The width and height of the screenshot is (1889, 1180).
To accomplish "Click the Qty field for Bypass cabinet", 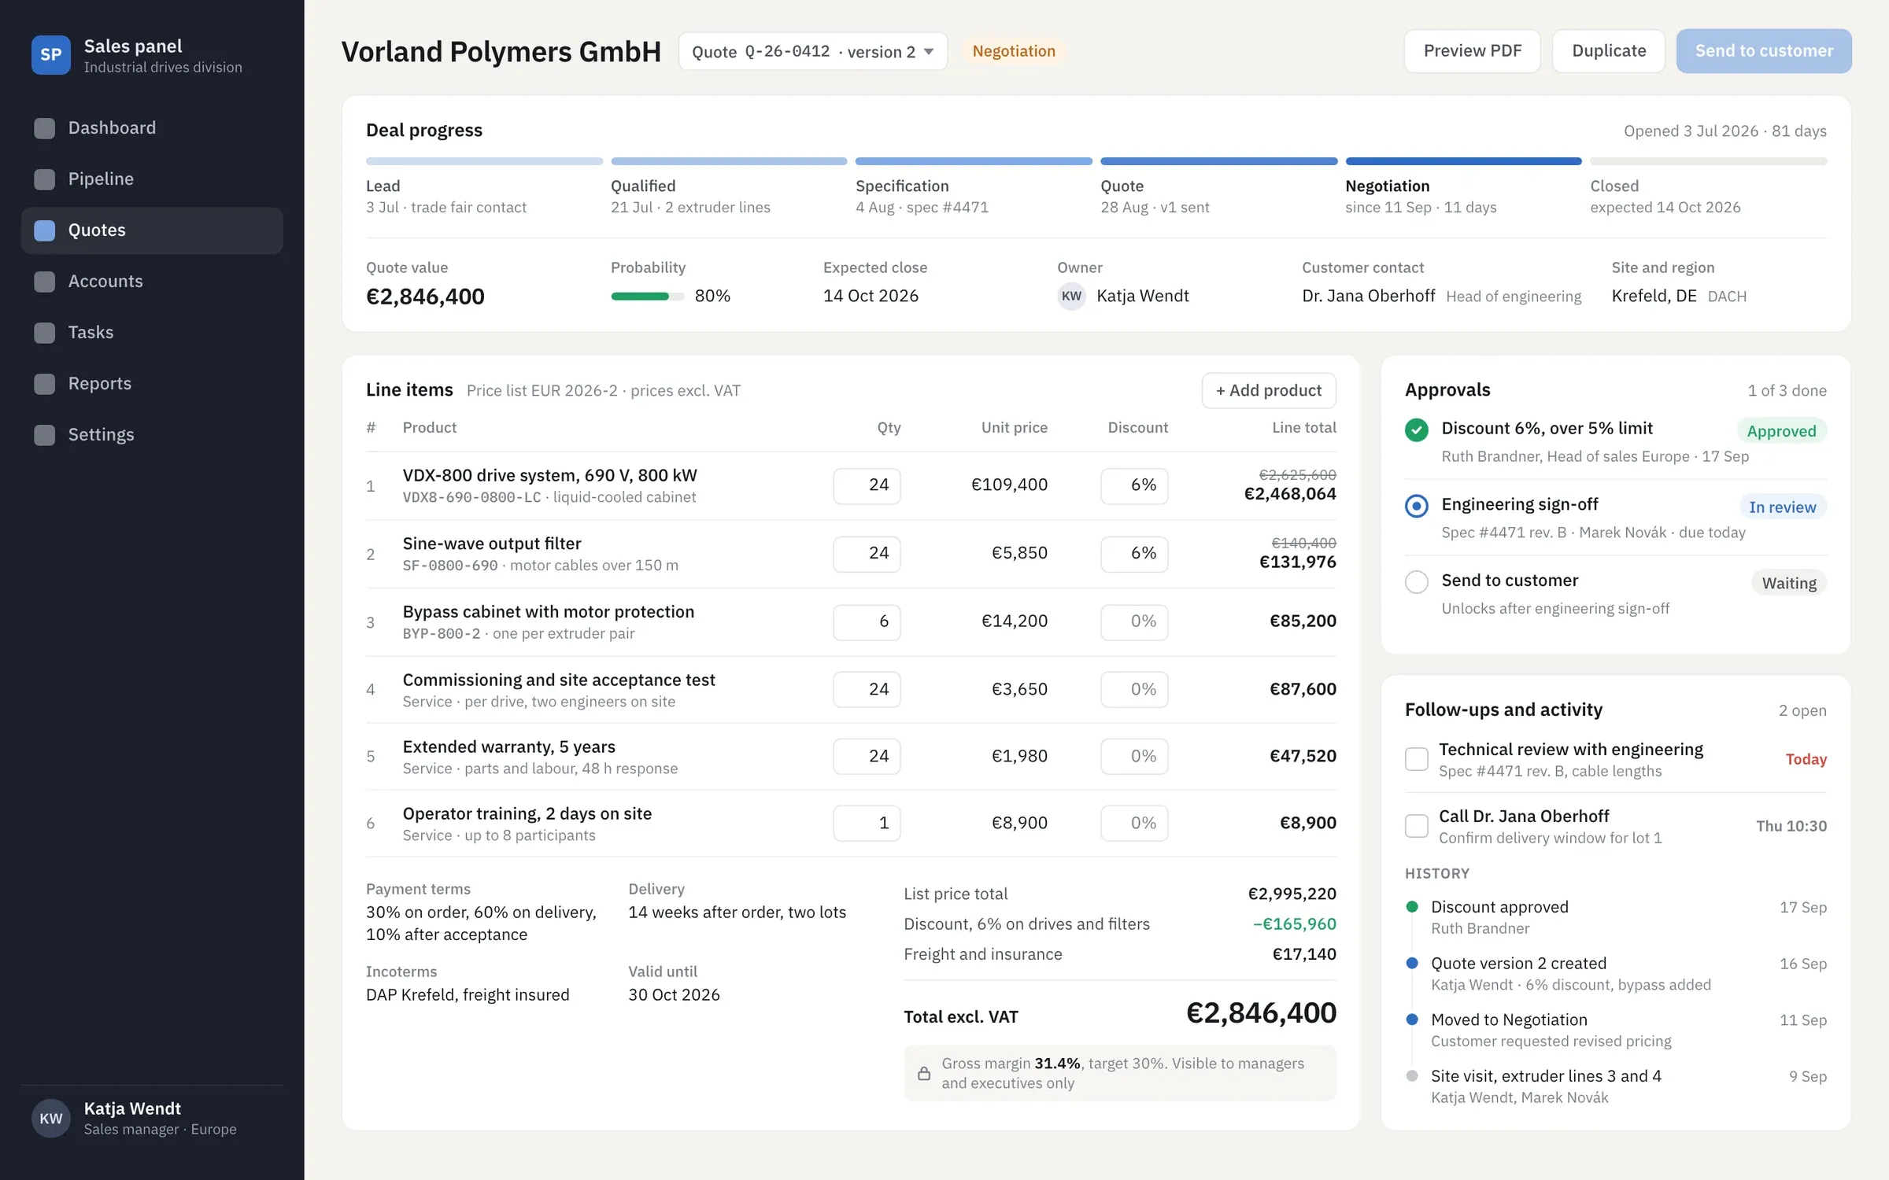I will [867, 621].
